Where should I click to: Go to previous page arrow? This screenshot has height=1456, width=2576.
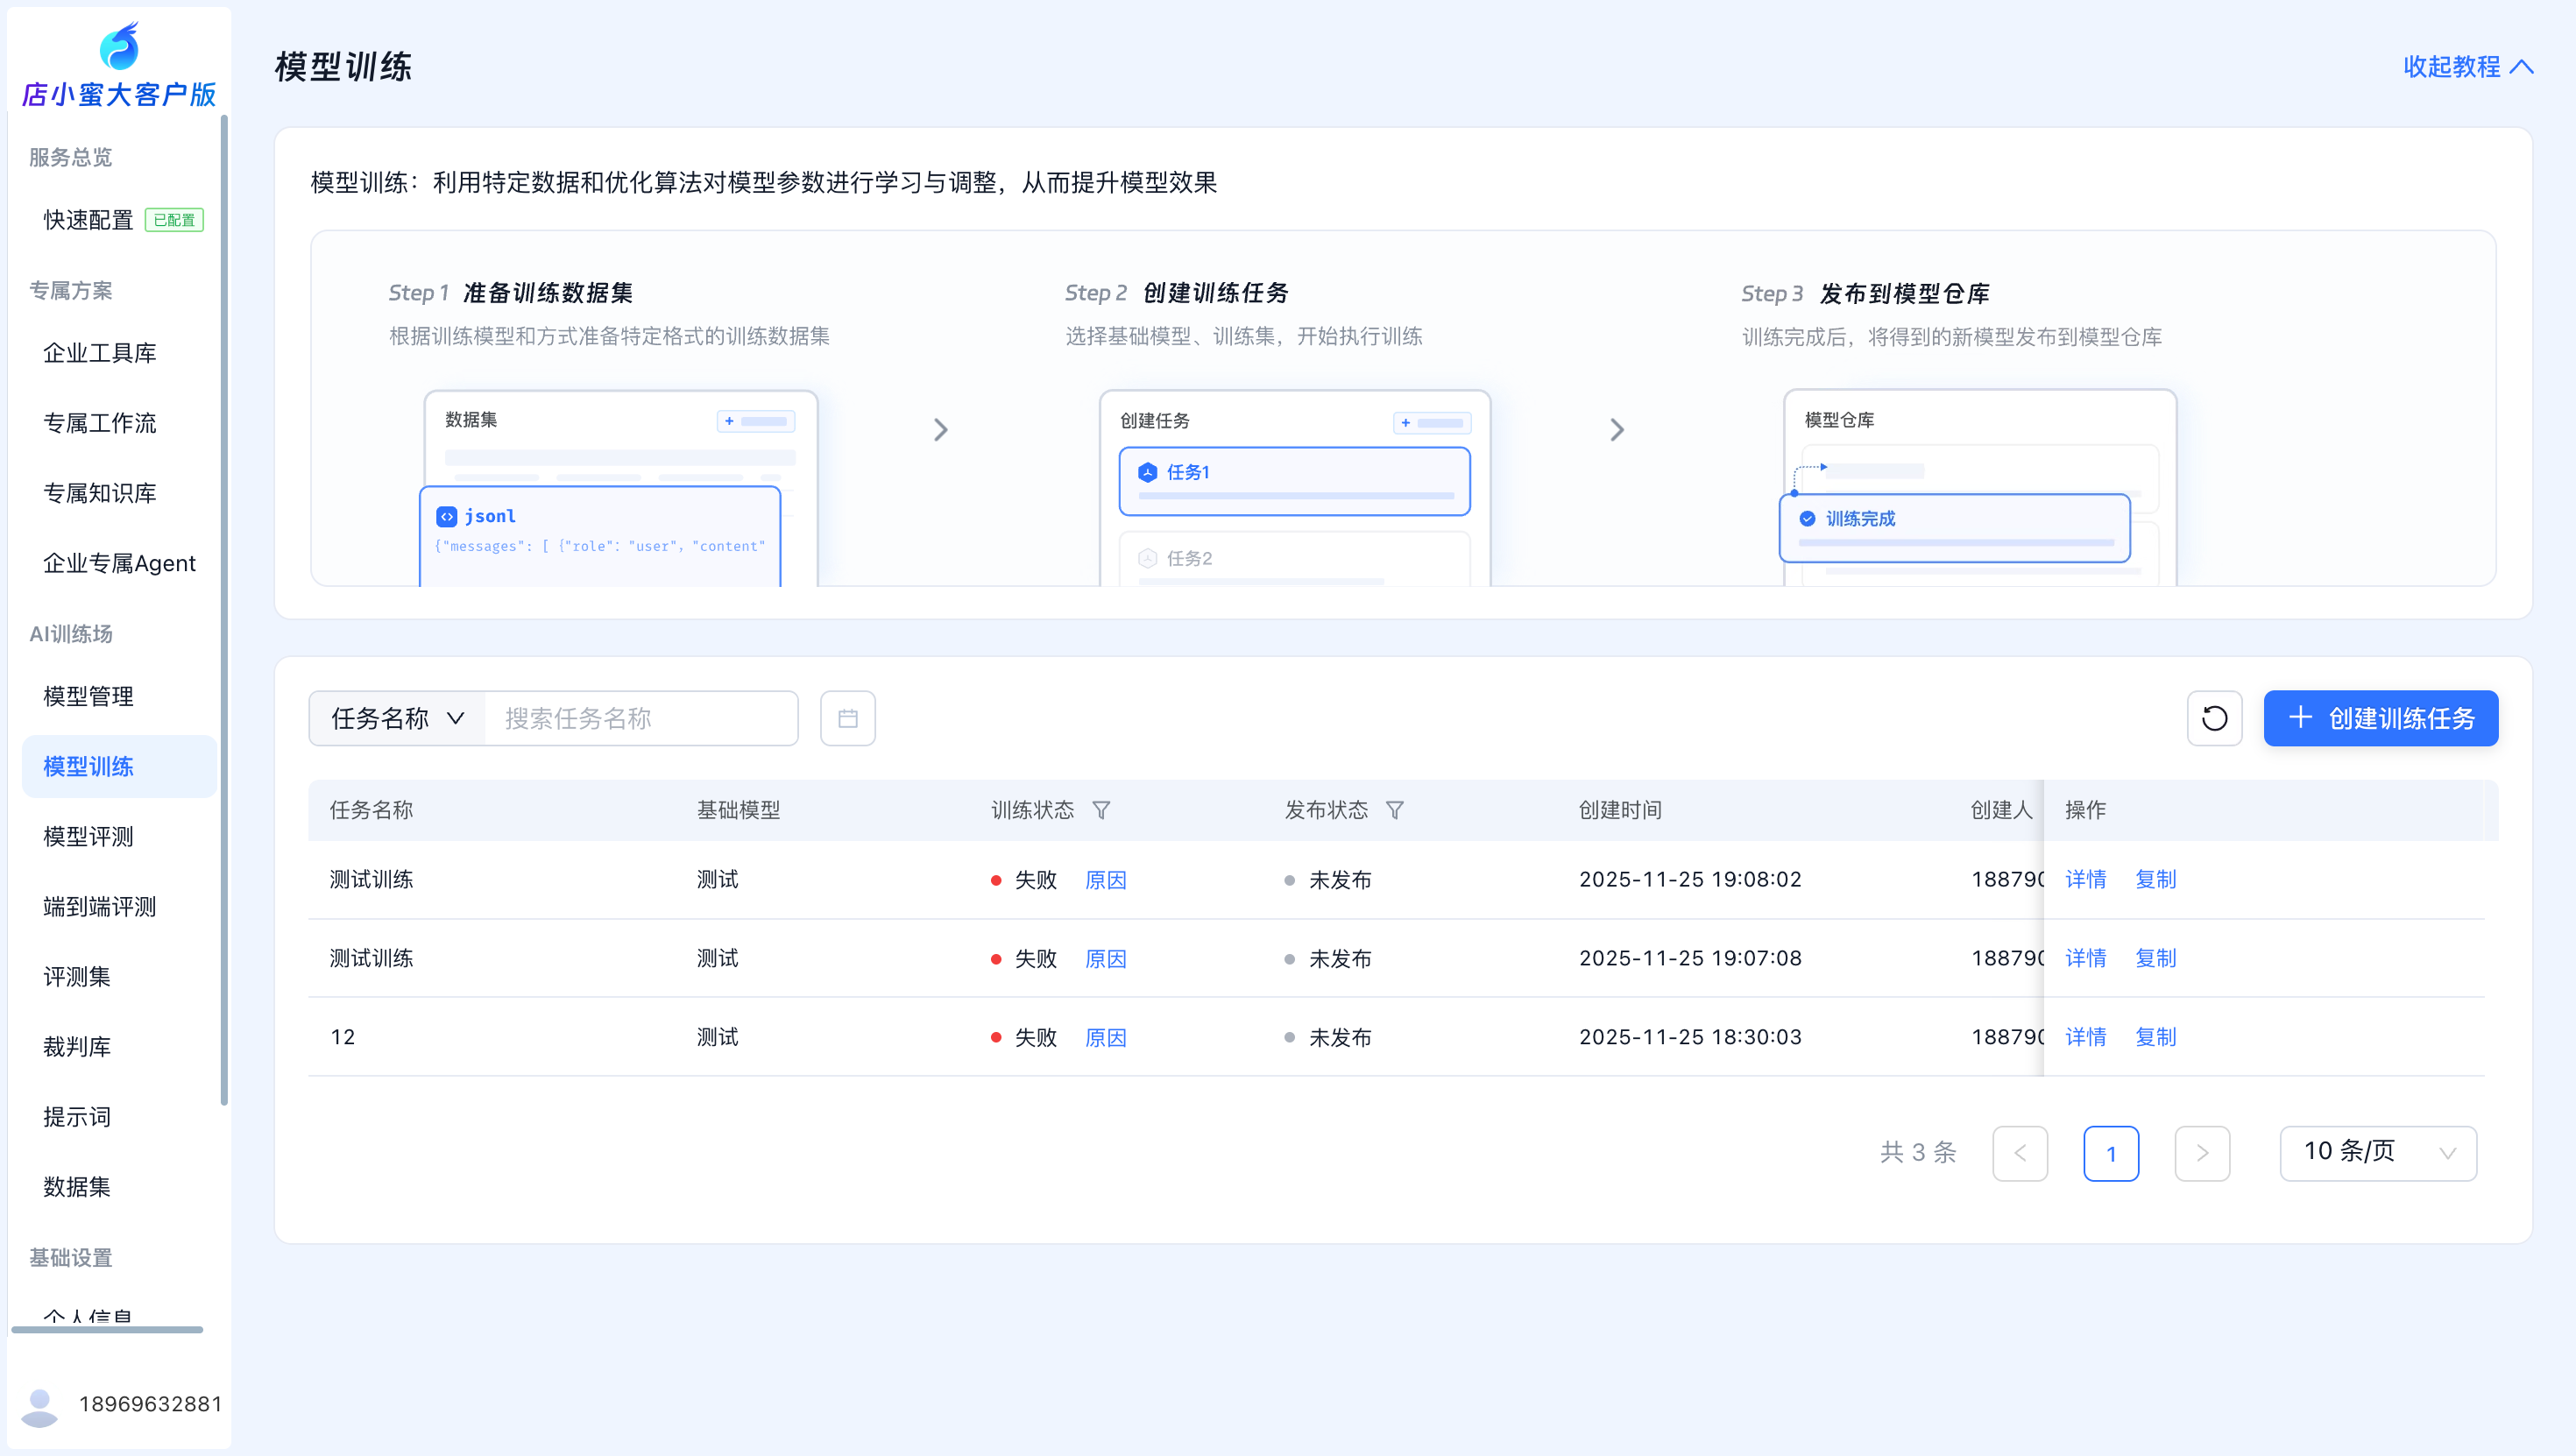tap(2020, 1153)
